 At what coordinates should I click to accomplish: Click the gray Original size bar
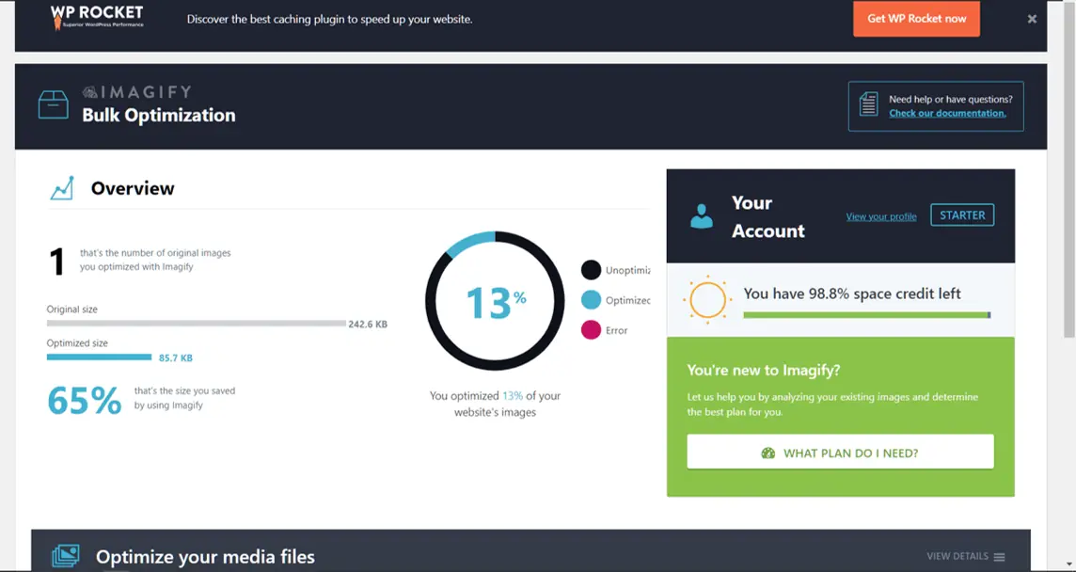(197, 323)
